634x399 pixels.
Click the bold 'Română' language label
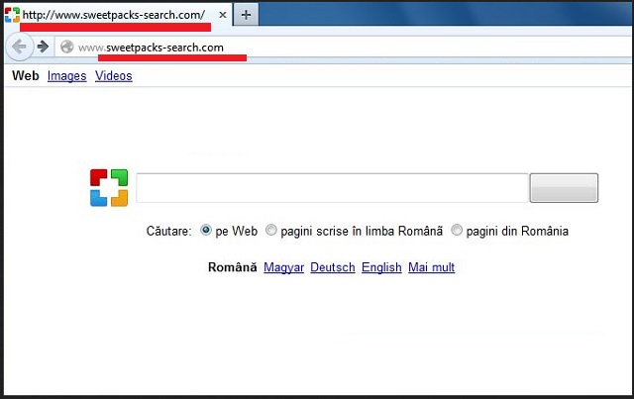coord(232,267)
